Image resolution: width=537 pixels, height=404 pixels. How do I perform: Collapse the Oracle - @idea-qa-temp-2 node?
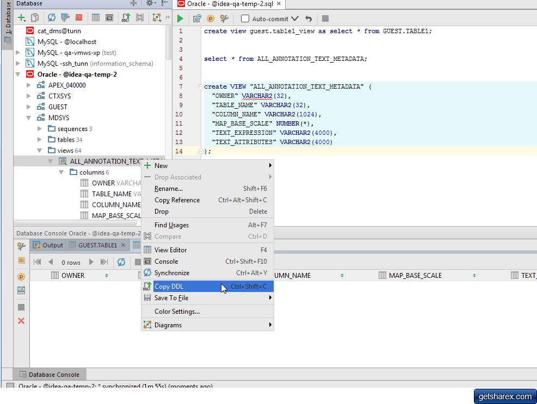[x=18, y=74]
